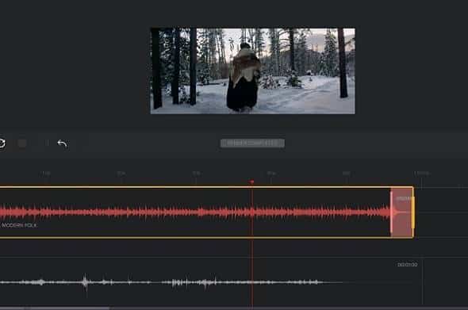The image size is (468, 310).
Task: Click the dim square button beside the loop icon
Action: pos(22,144)
